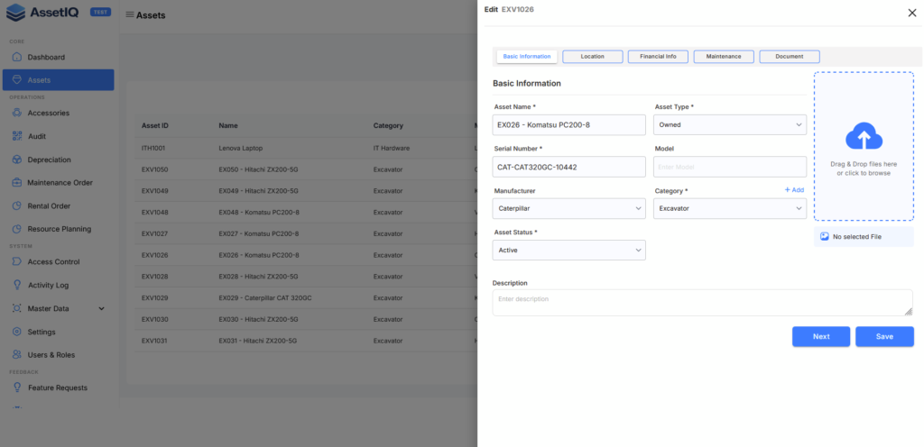This screenshot has height=447, width=924.
Task: Open Dashboard from the sidebar
Action: tap(59, 57)
